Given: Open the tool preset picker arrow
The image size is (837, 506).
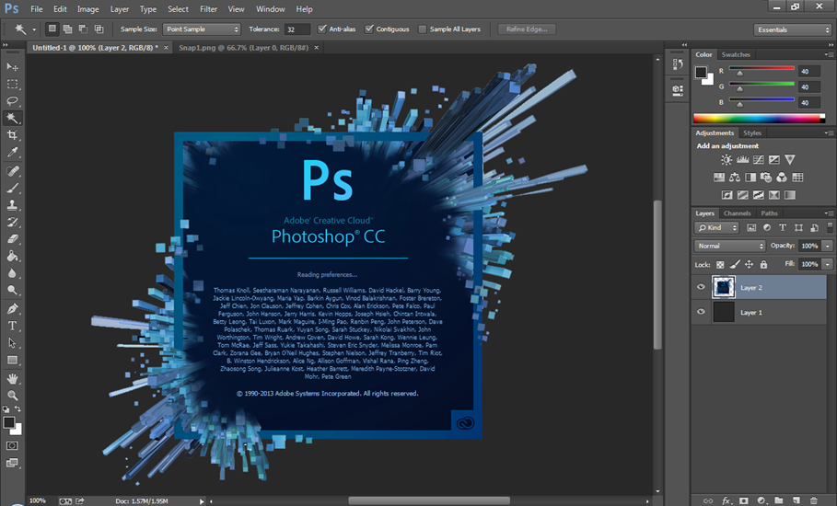Looking at the screenshot, I should pyautogui.click(x=34, y=29).
